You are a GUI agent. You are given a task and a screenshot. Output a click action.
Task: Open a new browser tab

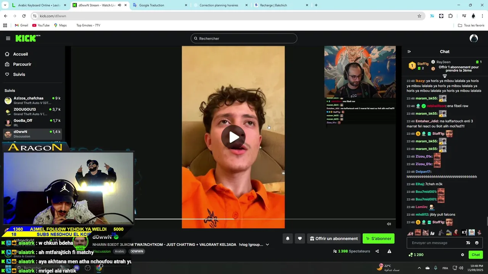(316, 5)
